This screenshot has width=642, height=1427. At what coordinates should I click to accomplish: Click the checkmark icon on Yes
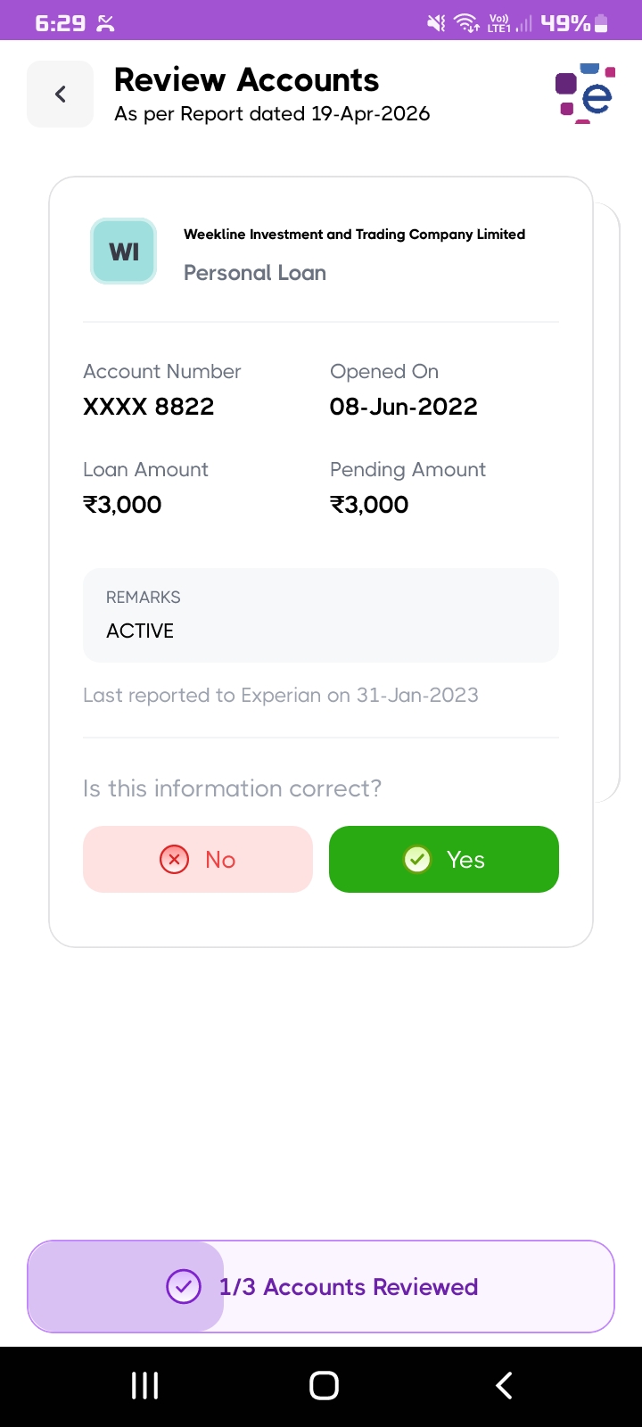pos(417,859)
